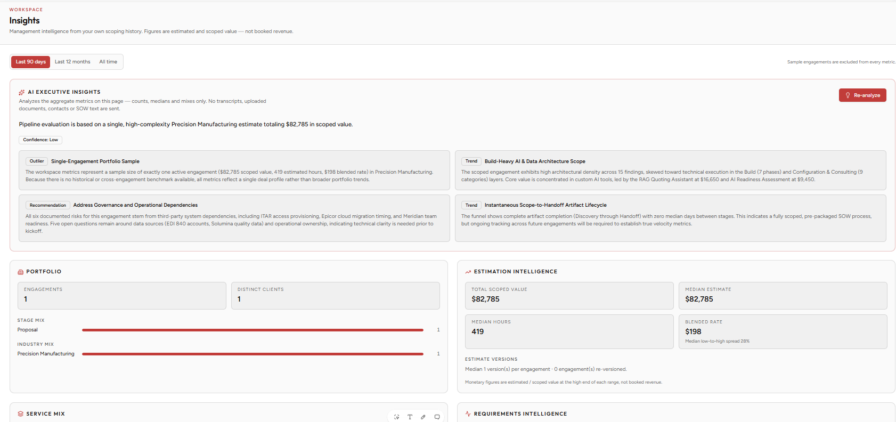Select the Last 90 days range
896x422 pixels.
click(31, 62)
